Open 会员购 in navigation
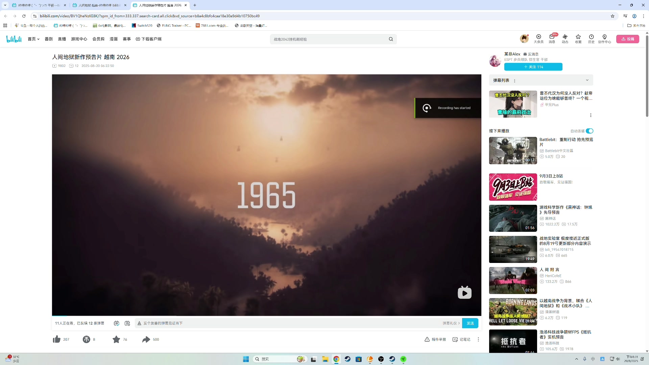649x365 pixels. coord(98,39)
